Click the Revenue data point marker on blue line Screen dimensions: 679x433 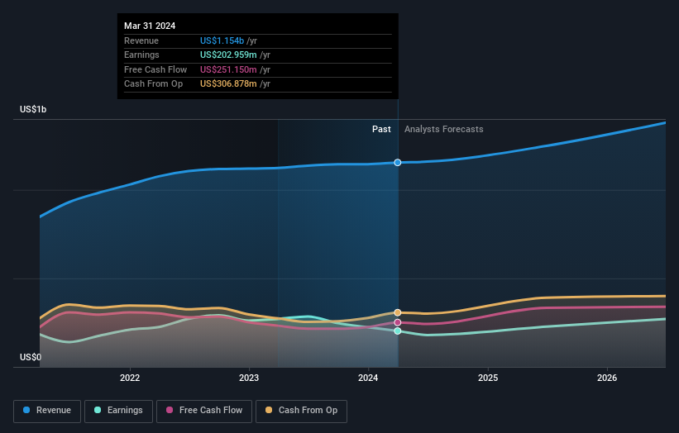pos(398,163)
